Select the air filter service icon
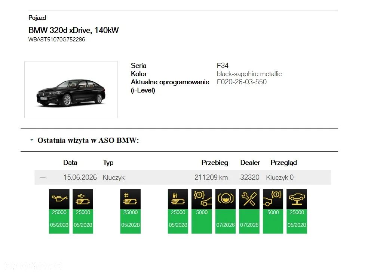The height and width of the screenshot is (273, 365). 83,199
